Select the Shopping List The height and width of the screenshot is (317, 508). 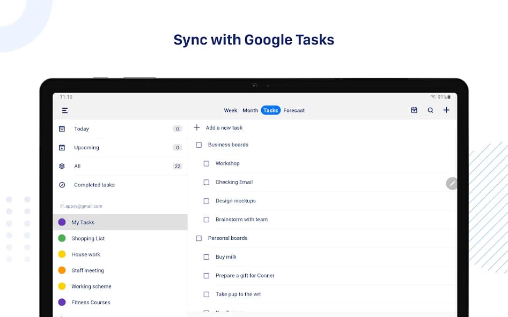(x=89, y=238)
